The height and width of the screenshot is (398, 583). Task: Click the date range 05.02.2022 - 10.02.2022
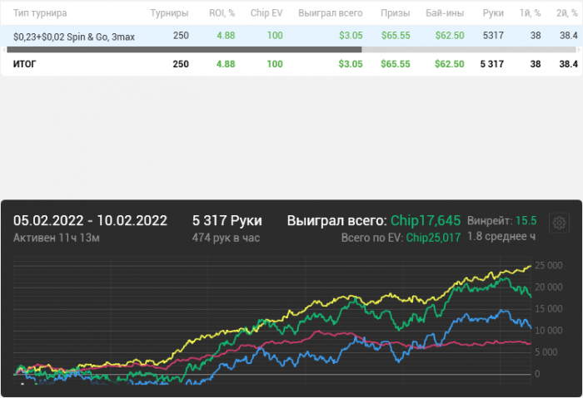click(x=90, y=221)
